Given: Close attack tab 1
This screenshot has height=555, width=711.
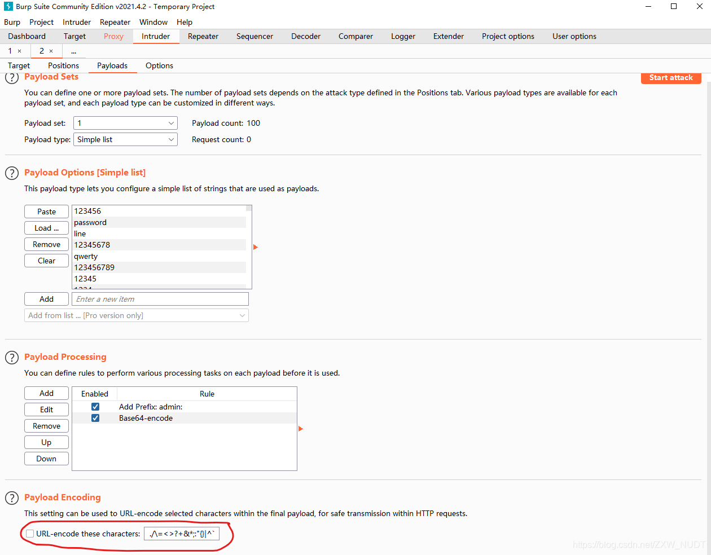Looking at the screenshot, I should coord(19,51).
